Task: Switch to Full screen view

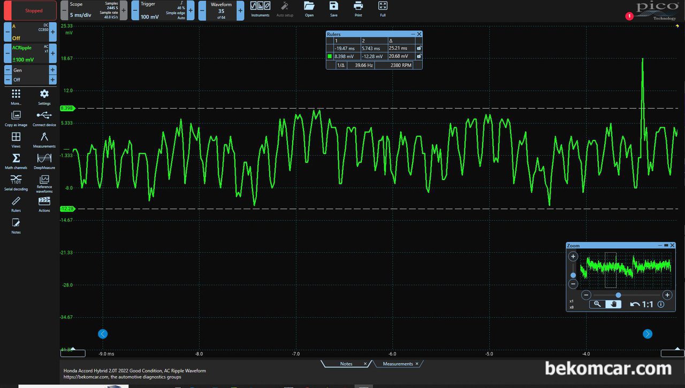Action: pyautogui.click(x=383, y=8)
